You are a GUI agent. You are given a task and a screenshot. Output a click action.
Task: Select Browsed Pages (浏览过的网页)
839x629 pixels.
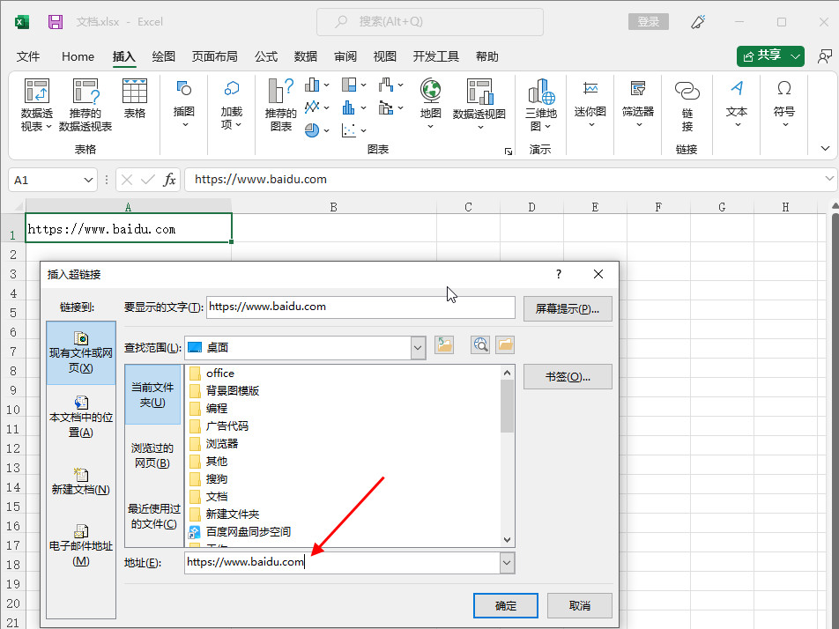click(x=152, y=455)
